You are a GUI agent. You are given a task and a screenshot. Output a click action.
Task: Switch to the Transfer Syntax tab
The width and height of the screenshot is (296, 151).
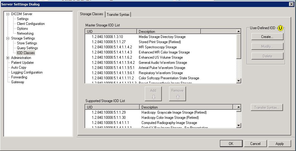tap(118, 14)
